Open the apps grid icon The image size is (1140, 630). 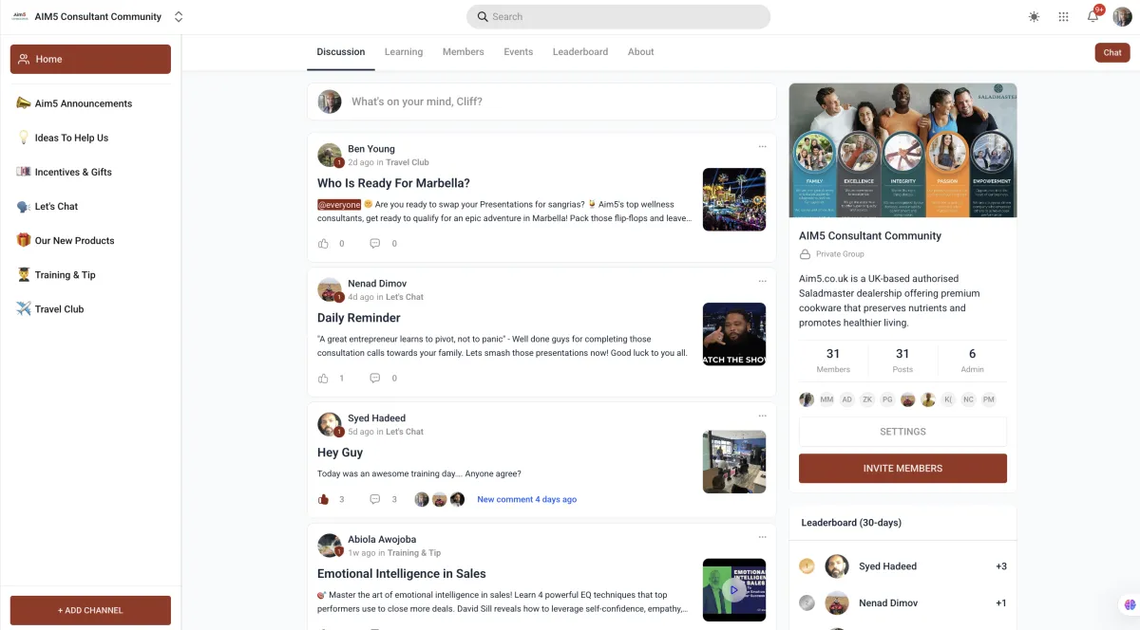(1063, 17)
